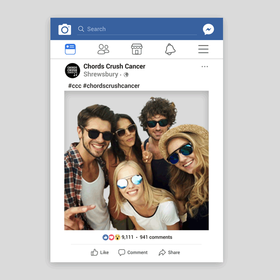
Task: Open the camera icon in header
Action: [x=65, y=29]
